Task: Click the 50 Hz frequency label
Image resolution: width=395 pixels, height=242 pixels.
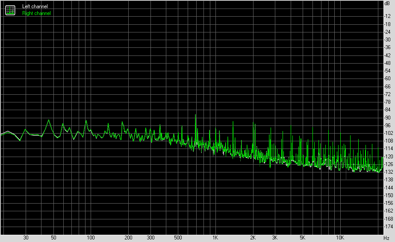Action: pos(53,238)
